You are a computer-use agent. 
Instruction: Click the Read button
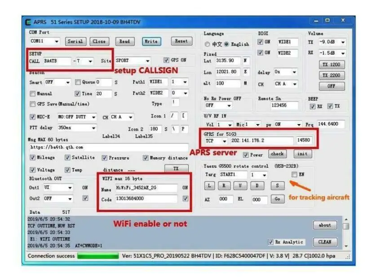click(124, 41)
